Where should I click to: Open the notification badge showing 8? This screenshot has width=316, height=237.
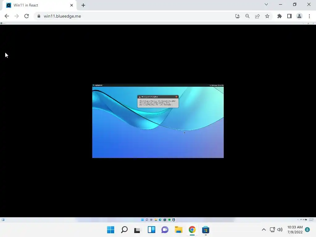pyautogui.click(x=307, y=230)
